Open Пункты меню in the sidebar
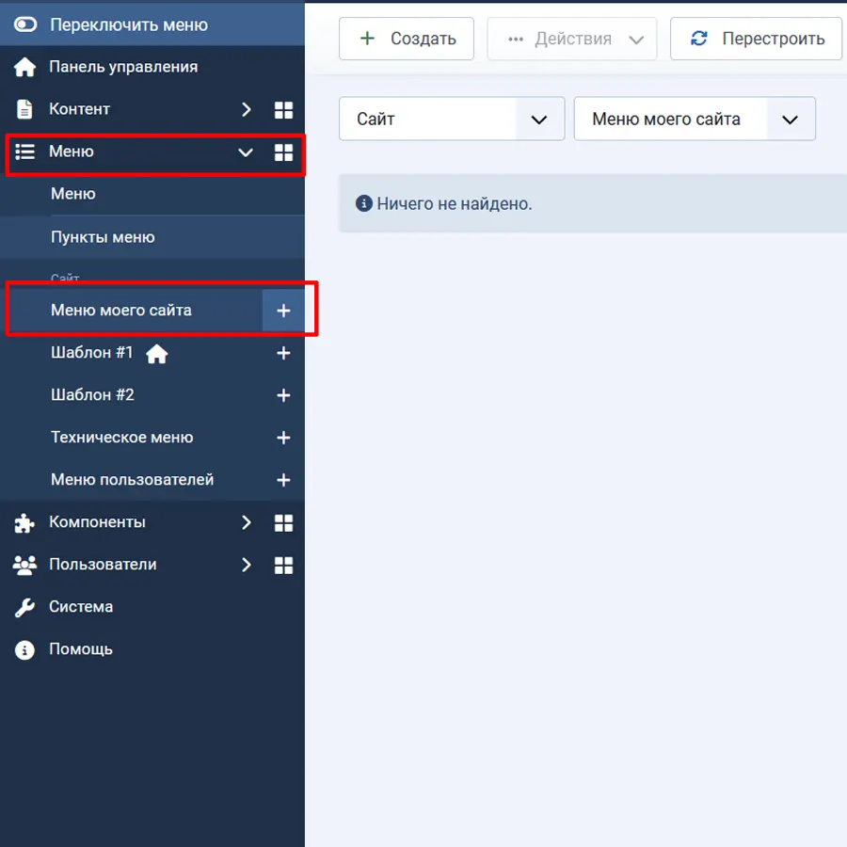This screenshot has width=847, height=847. tap(103, 237)
